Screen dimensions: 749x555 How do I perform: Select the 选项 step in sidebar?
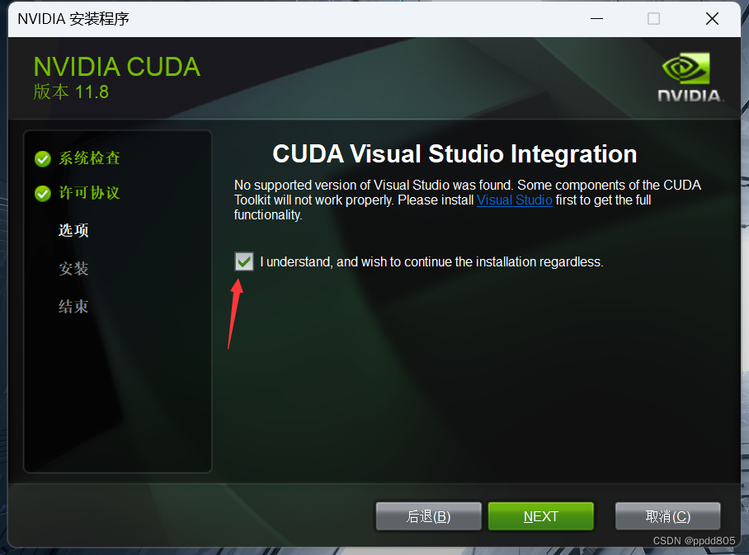pos(73,230)
